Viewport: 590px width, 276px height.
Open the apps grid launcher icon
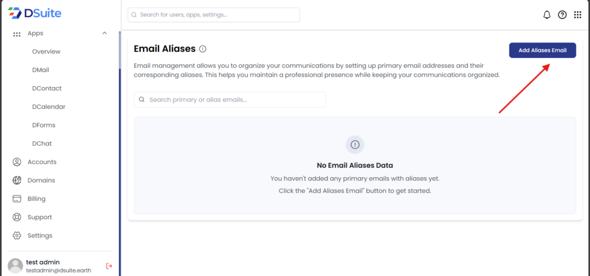[578, 15]
